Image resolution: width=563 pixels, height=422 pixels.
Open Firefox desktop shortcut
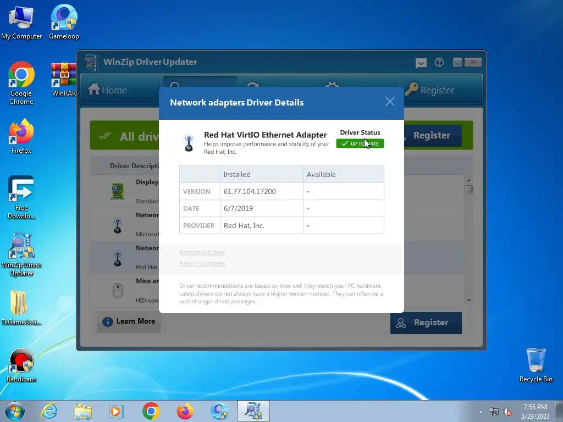pyautogui.click(x=21, y=136)
